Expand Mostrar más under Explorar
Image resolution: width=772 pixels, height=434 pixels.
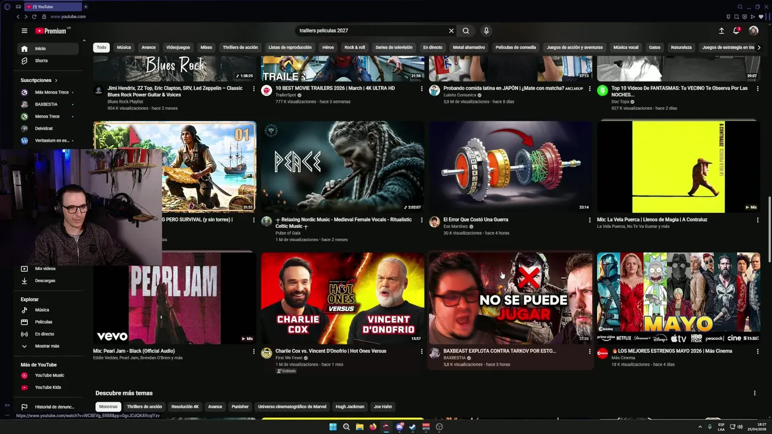click(x=49, y=346)
